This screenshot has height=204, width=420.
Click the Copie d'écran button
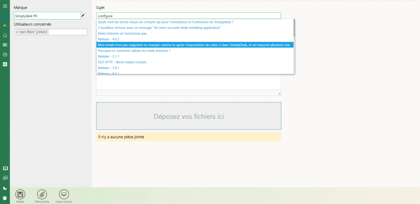tap(64, 195)
